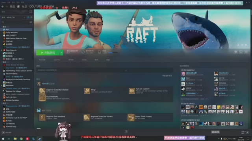Open the 商店 store menu
252x141 pixels.
12,7
